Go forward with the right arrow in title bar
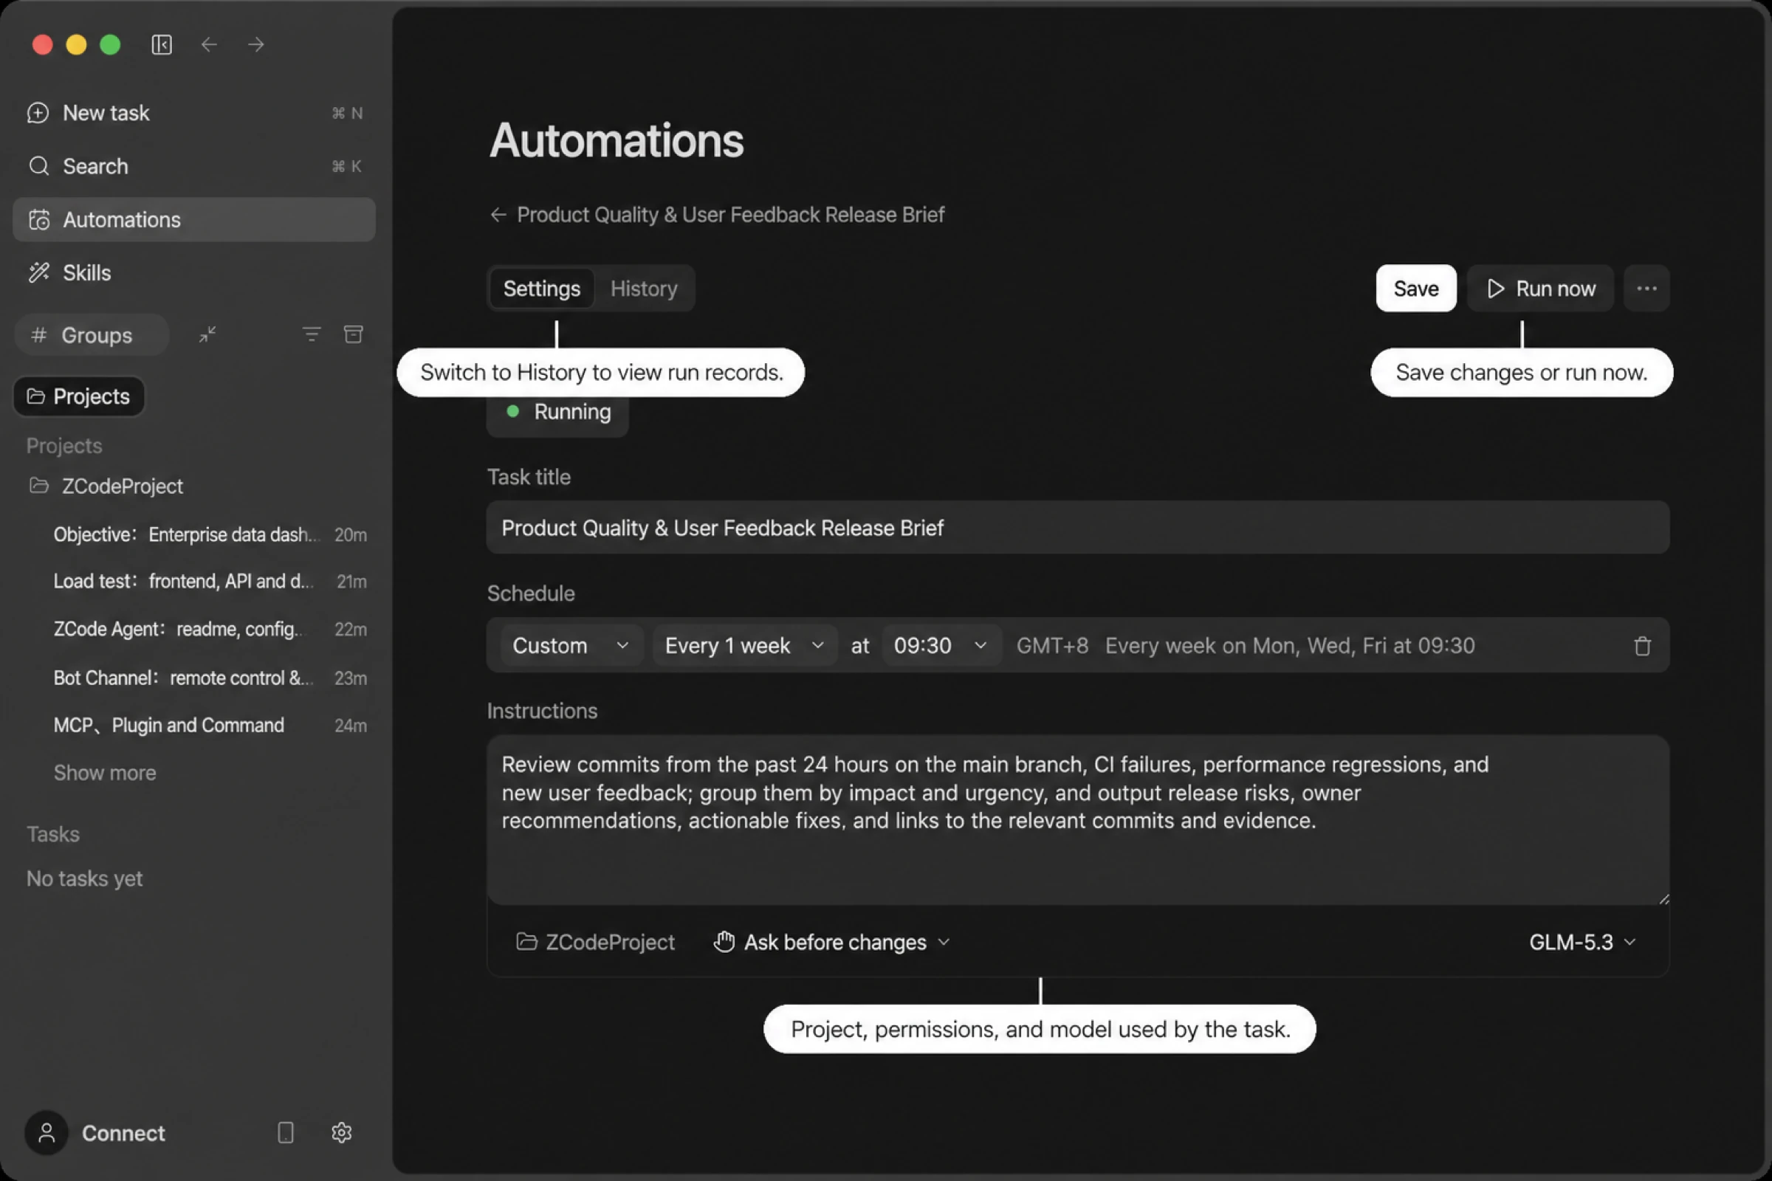Screen dimensions: 1772x1181 (x=256, y=44)
